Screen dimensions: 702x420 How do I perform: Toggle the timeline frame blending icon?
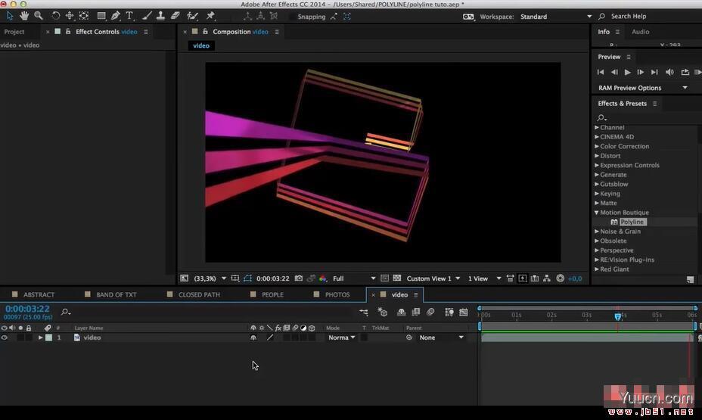415,312
